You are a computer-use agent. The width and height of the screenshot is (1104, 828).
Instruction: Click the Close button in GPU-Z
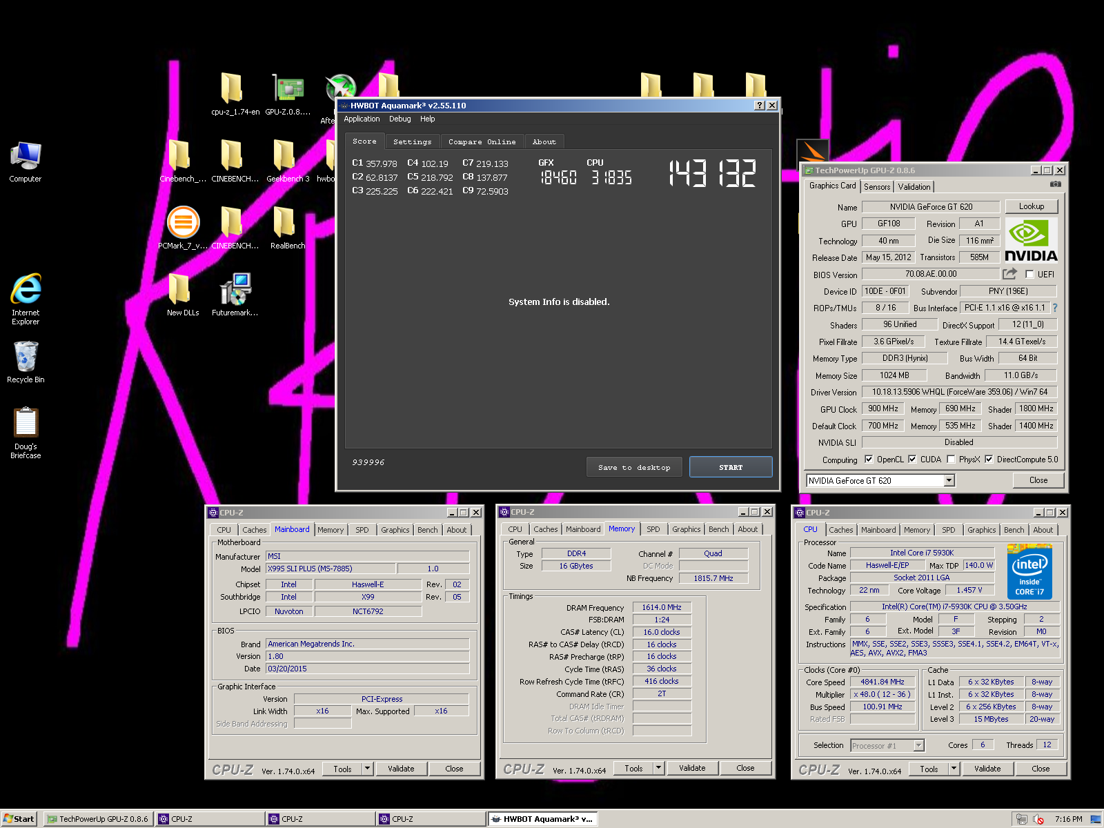(1038, 480)
